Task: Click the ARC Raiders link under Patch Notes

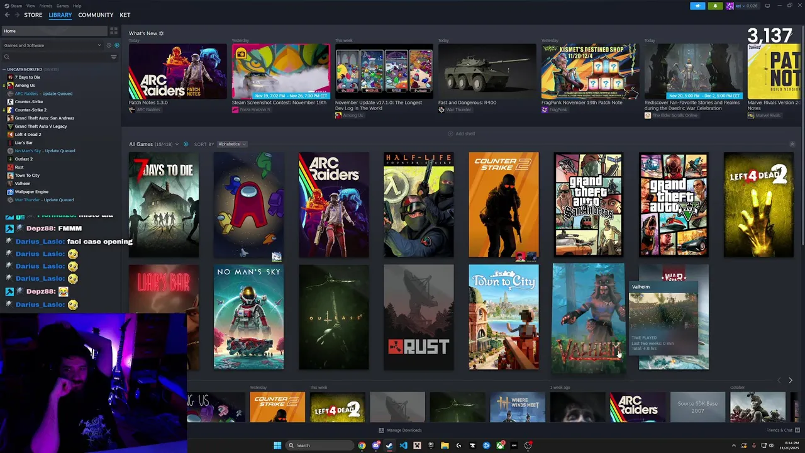Action: pyautogui.click(x=148, y=109)
